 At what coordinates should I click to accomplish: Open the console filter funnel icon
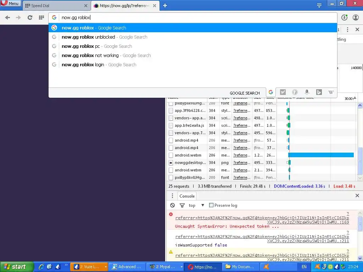pyautogui.click(x=182, y=205)
